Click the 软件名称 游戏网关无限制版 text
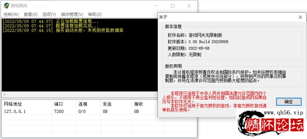Viewport: 307px width, 139px height. (x=195, y=35)
